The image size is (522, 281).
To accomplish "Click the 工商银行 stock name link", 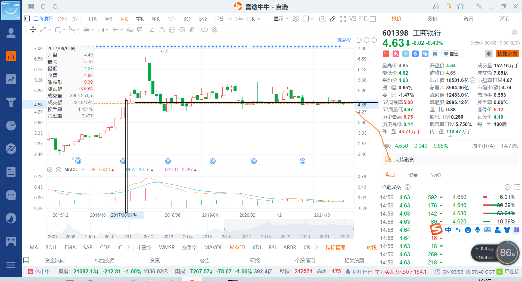I will (x=43, y=19).
